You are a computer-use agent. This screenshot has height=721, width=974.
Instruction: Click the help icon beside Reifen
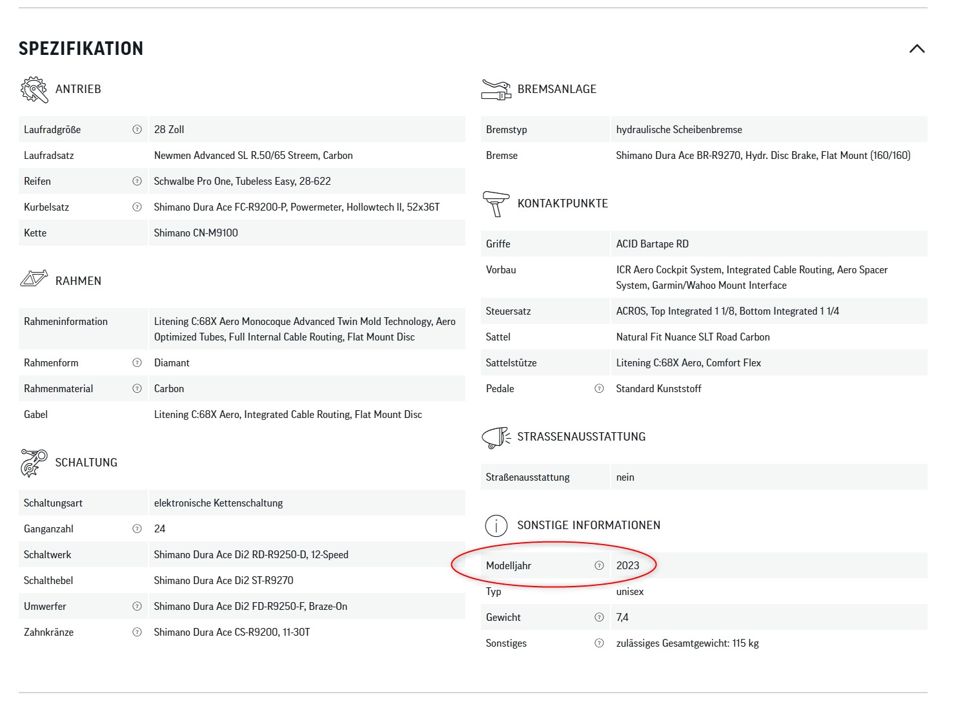[137, 181]
